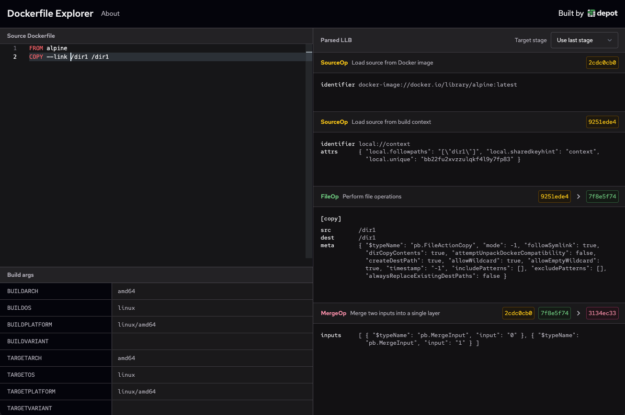
Task: Click the FileOp section header
Action: coord(330,196)
